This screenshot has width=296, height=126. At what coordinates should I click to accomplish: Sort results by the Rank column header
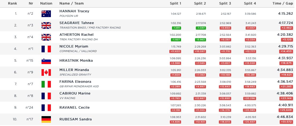pyautogui.click(x=13, y=3)
